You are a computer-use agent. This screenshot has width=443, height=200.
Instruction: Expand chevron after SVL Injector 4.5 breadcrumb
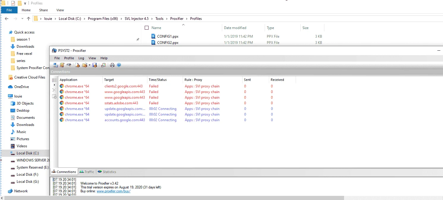point(152,19)
